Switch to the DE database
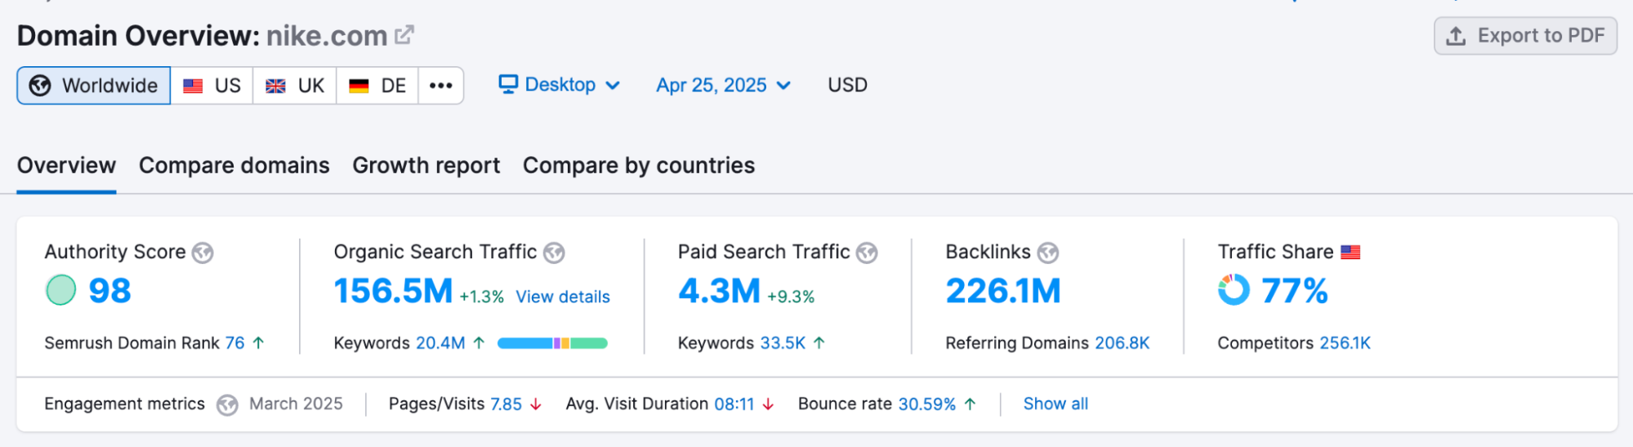 pyautogui.click(x=377, y=86)
